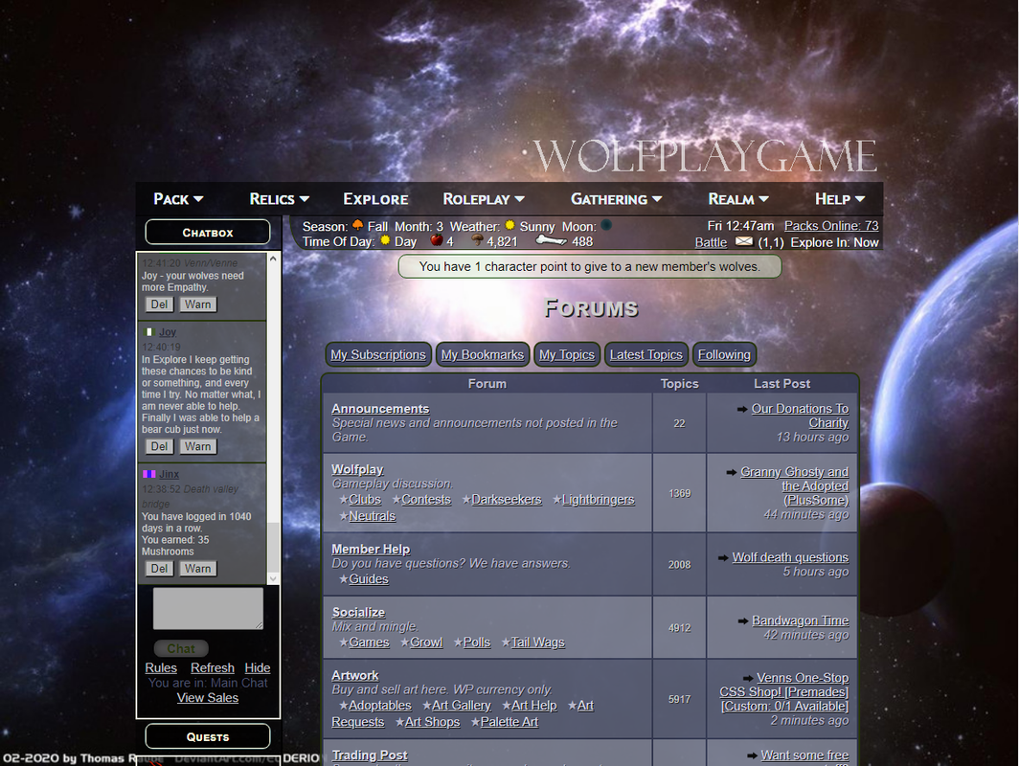Open Jinx's chat profile link
Viewport: 1019px width, 766px height.
pos(169,474)
